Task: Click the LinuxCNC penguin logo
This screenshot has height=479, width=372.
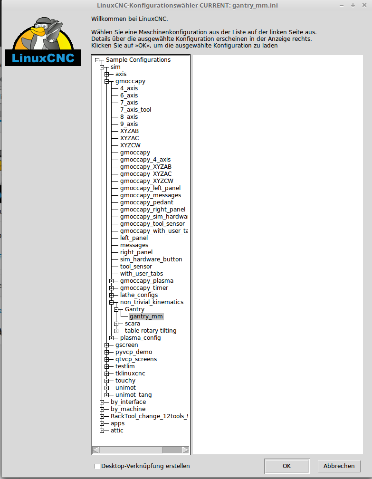Action: click(x=43, y=41)
